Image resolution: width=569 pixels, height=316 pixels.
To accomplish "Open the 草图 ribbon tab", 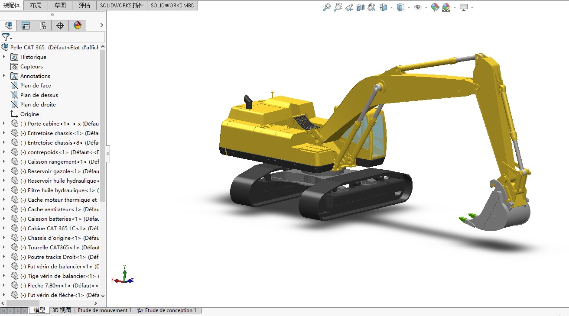I will coord(60,5).
